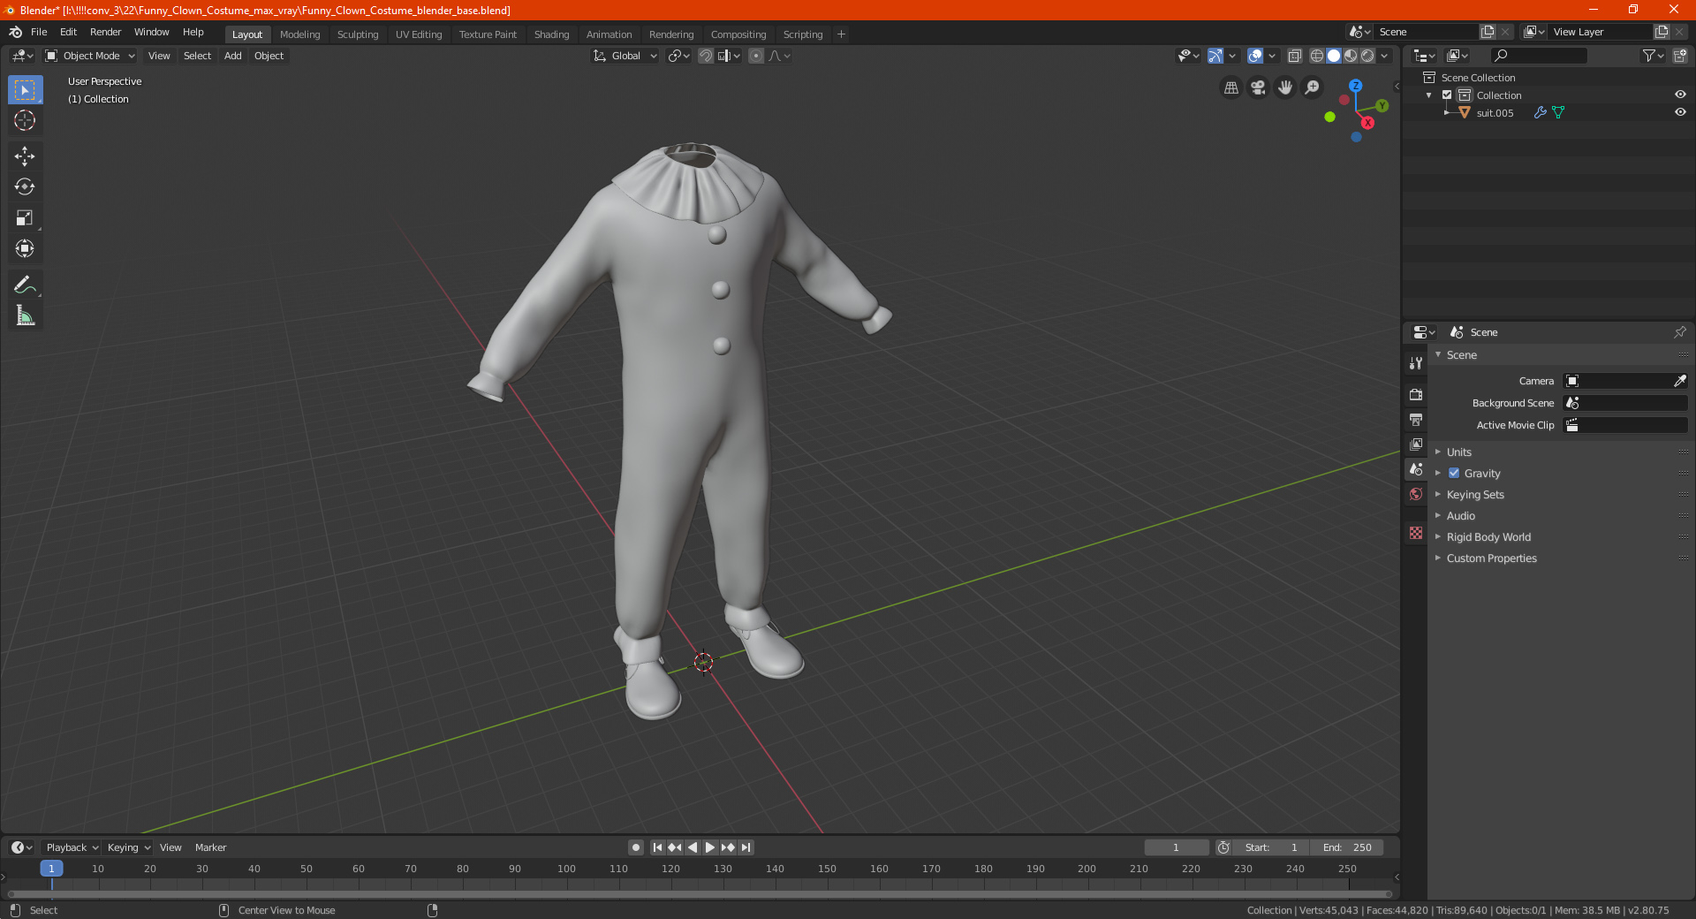Click the Play animation button

(710, 847)
